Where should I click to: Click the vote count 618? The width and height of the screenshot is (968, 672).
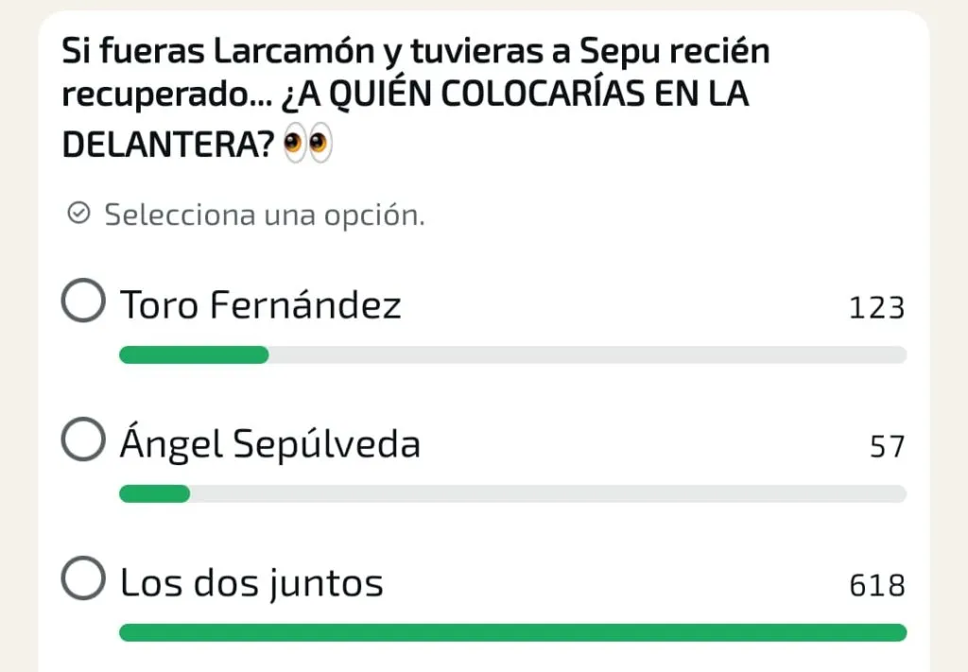tap(875, 585)
